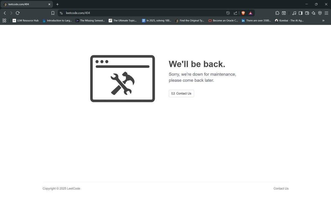331x197 pixels.
Task: Open the extensions puzzle icon
Action: click(x=277, y=13)
